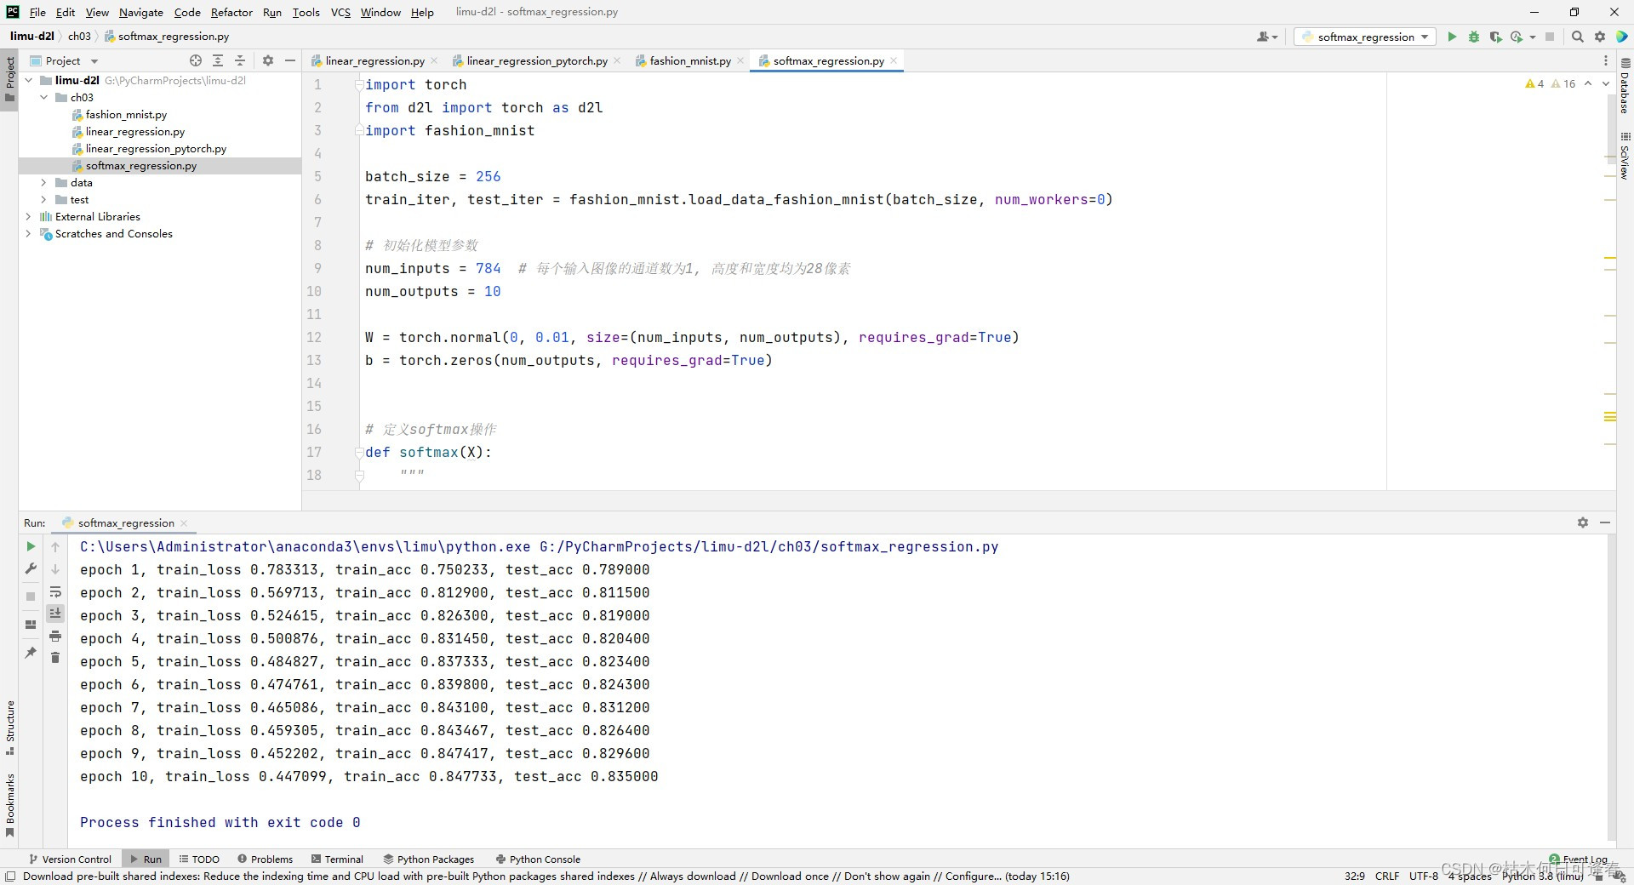This screenshot has width=1634, height=885.
Task: Toggle scroll to end in Run console
Action: tap(55, 614)
